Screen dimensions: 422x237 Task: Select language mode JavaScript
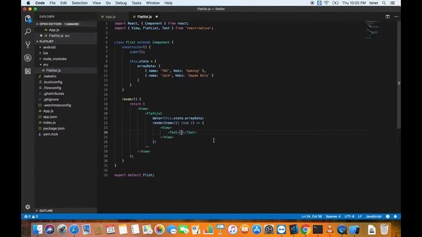tap(374, 217)
